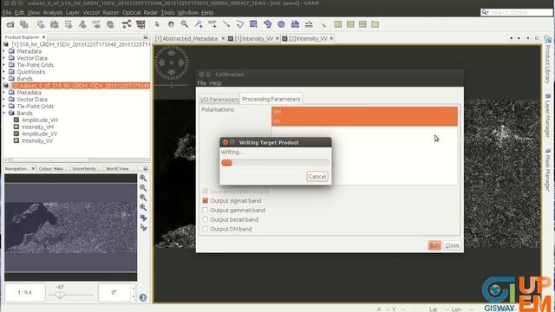Enable Output gamma0 band
The height and width of the screenshot is (312, 555).
click(206, 210)
